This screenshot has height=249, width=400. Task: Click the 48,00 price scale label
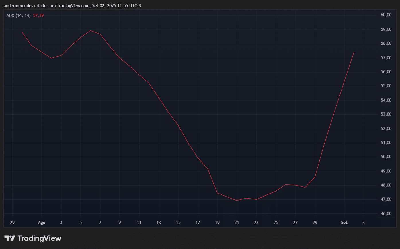(386, 185)
